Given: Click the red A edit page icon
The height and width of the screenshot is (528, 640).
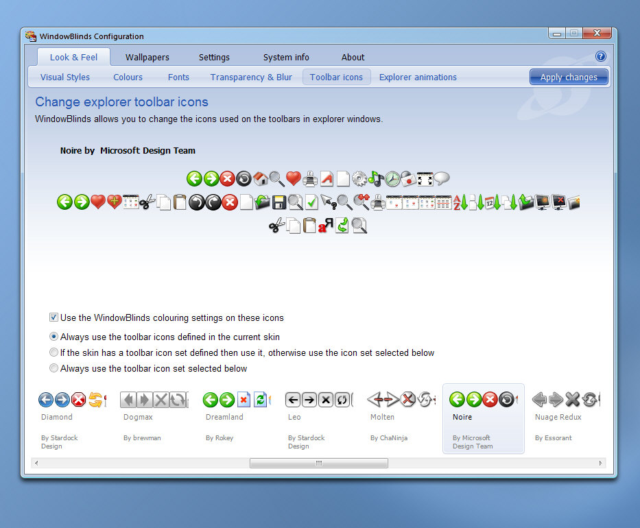Looking at the screenshot, I should click(327, 179).
